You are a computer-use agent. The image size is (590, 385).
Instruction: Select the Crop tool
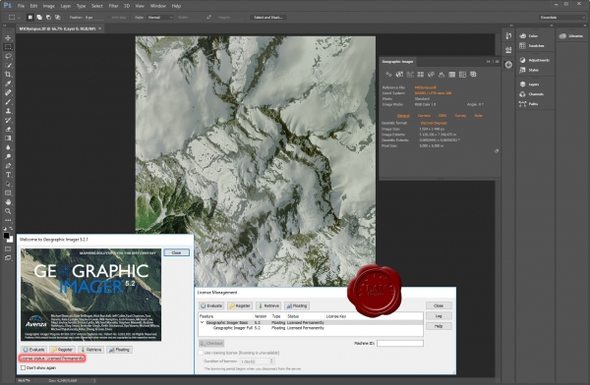click(8, 75)
